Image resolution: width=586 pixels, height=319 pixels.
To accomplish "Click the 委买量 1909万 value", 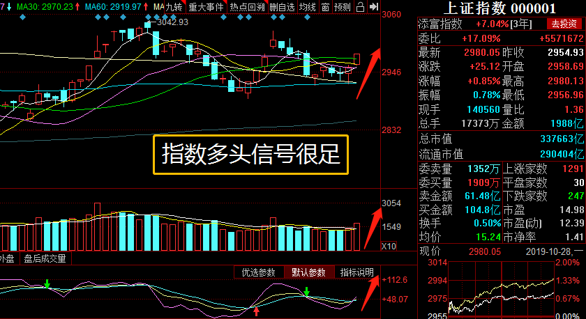I will (x=483, y=182).
